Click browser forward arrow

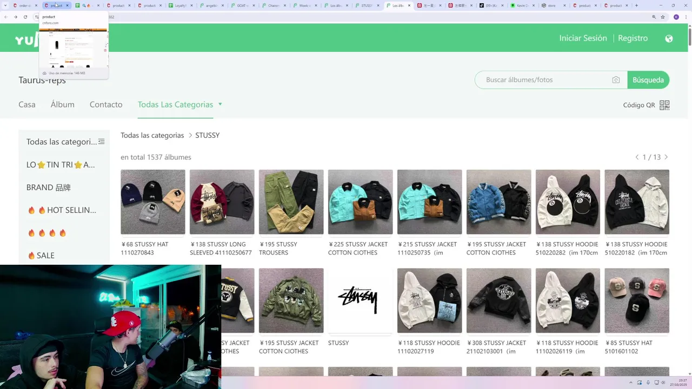point(15,17)
